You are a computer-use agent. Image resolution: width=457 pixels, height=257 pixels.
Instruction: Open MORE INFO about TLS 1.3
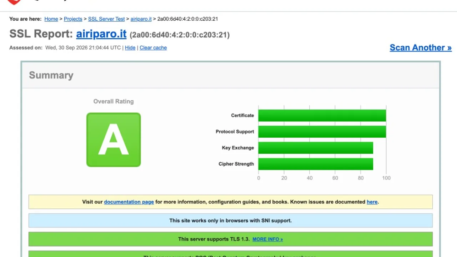[x=267, y=239]
